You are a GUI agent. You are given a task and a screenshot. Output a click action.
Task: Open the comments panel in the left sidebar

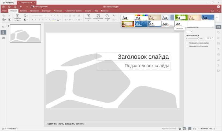click(x=3, y=38)
